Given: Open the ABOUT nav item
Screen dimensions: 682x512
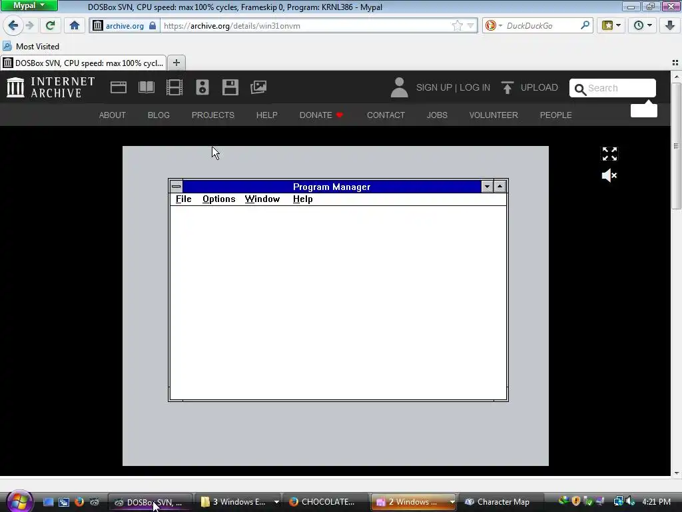Looking at the screenshot, I should click(112, 115).
